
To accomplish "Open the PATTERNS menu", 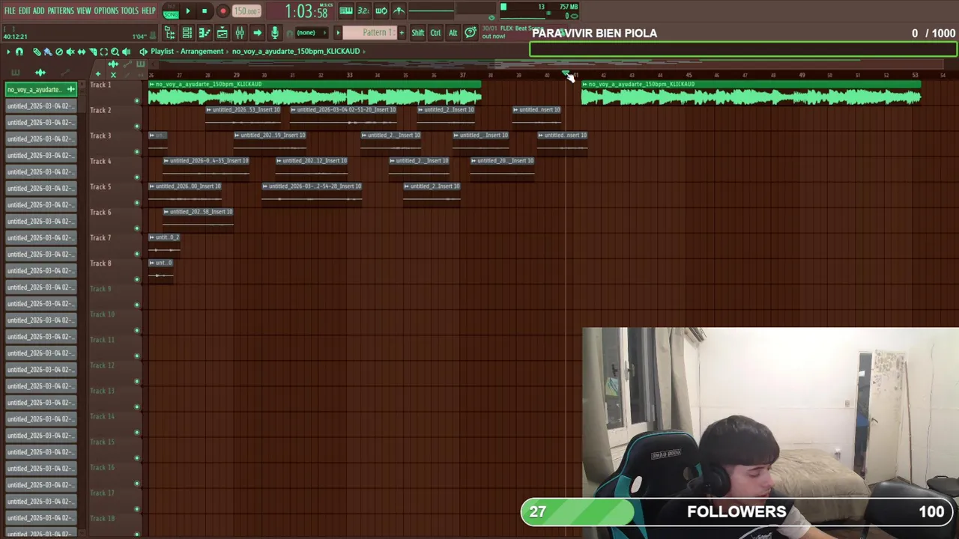I will 61,10.
